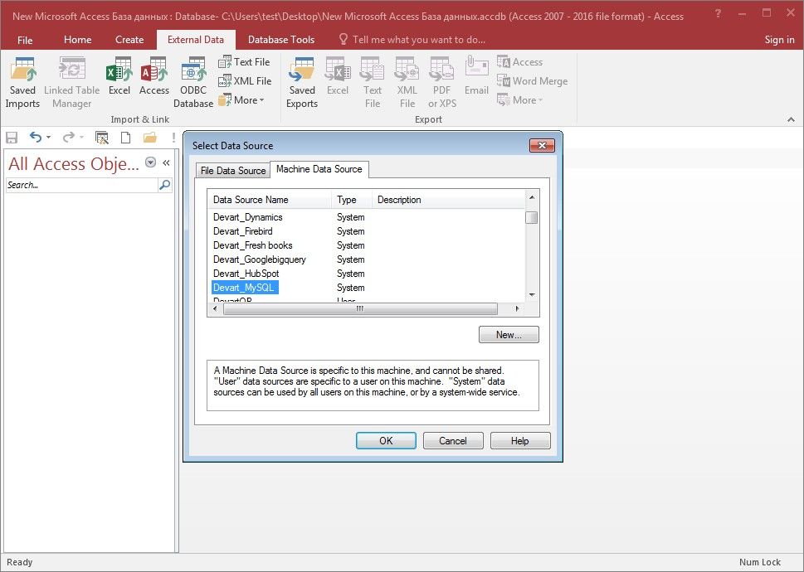Open All Access Objects category dropdown
This screenshot has height=572, width=804.
click(150, 162)
